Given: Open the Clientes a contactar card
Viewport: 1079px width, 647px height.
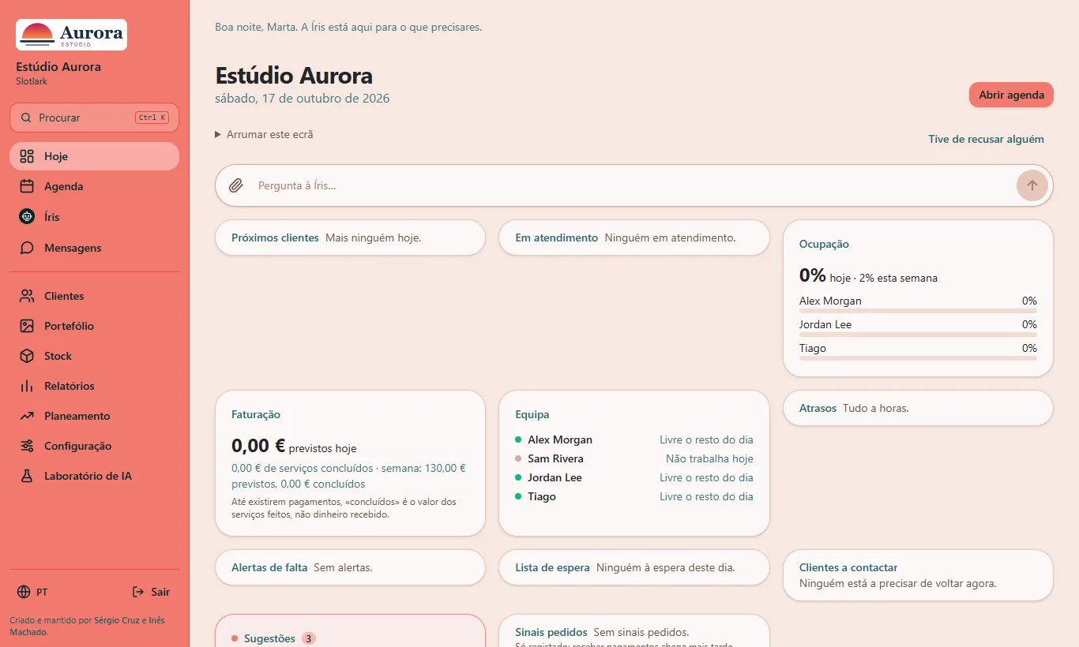Looking at the screenshot, I should (918, 575).
